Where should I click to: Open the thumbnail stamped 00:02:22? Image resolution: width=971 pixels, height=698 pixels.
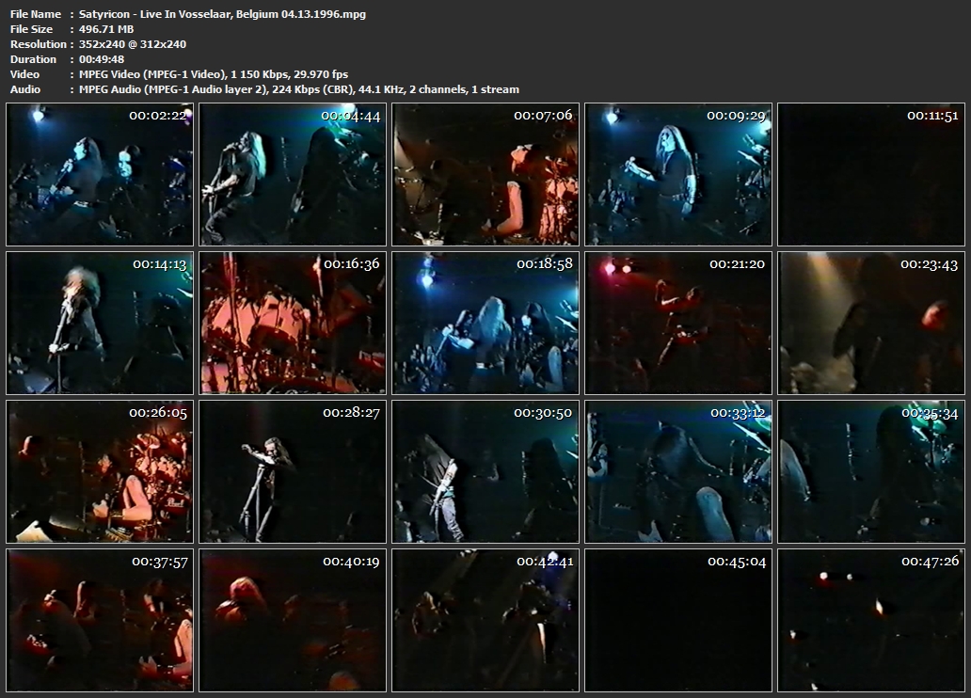pos(100,175)
